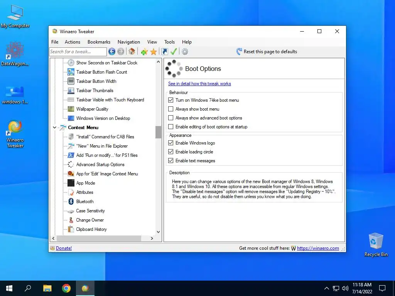Select the Show Seconds on Taskbar Clock icon
Viewport: 395px width, 296px height.
pos(71,63)
